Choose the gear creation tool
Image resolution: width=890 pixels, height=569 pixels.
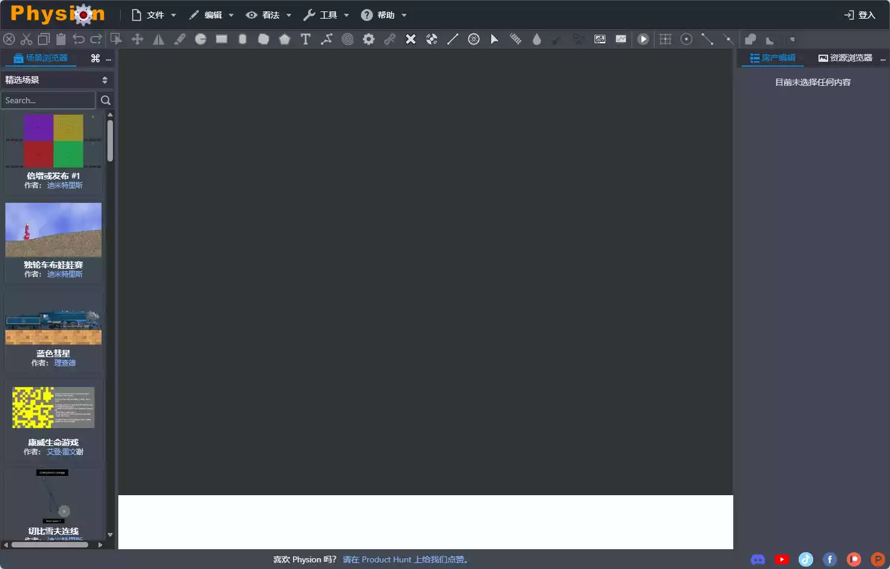pos(369,39)
